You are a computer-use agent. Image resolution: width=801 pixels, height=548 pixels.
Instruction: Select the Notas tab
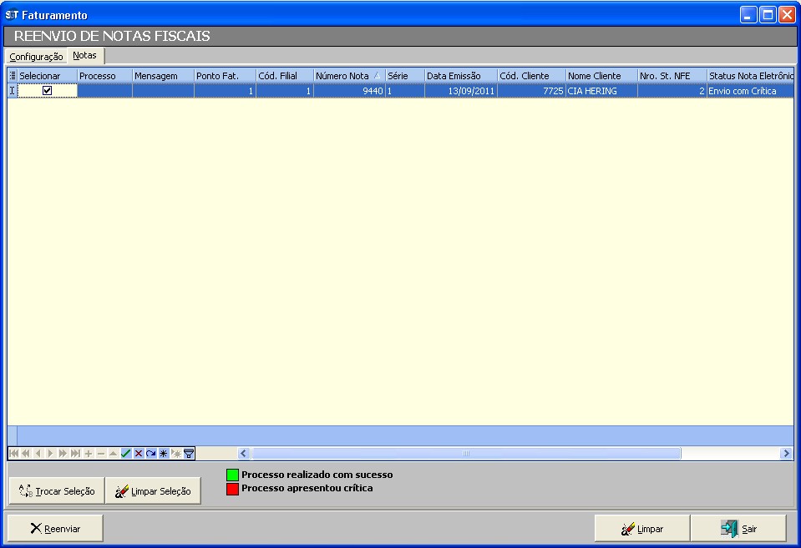coord(84,56)
